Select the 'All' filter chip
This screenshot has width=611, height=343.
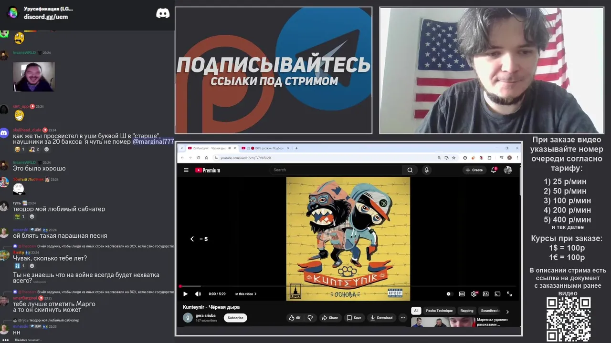(416, 311)
